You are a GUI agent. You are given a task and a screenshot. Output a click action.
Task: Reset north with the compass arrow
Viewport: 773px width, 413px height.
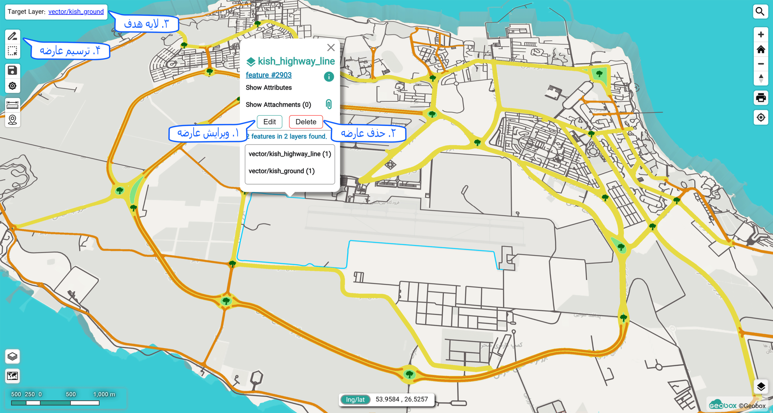point(761,78)
